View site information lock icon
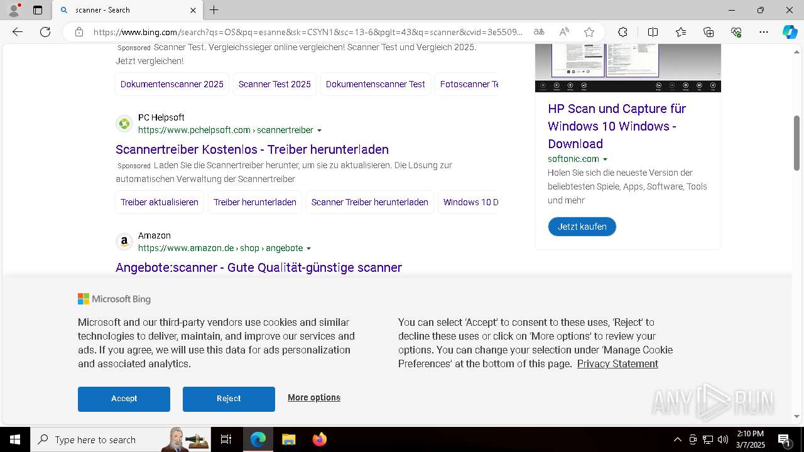Viewport: 804px width, 452px height. pos(79,32)
